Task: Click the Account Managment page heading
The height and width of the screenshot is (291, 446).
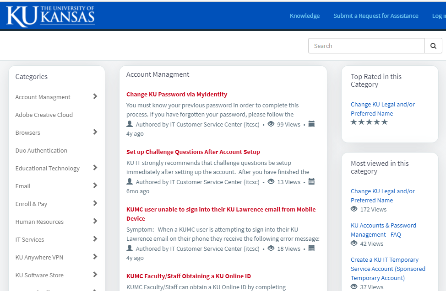Action: pyautogui.click(x=158, y=74)
